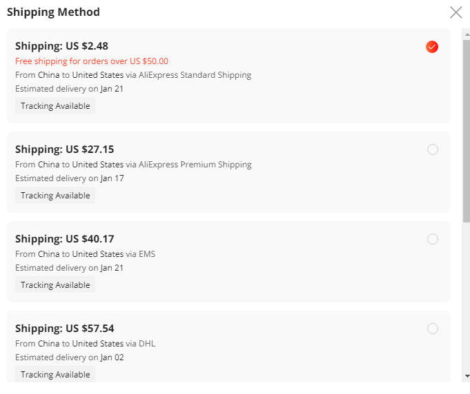Close the Shipping Method dialog
This screenshot has width=470, height=394.
[456, 12]
